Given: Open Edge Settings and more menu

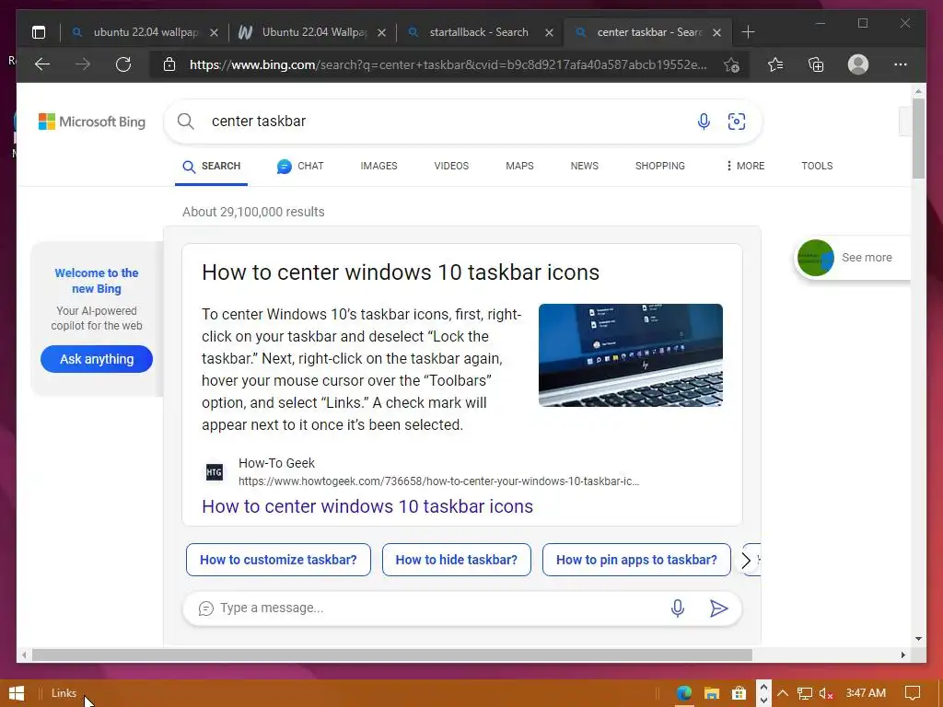Looking at the screenshot, I should tap(901, 64).
